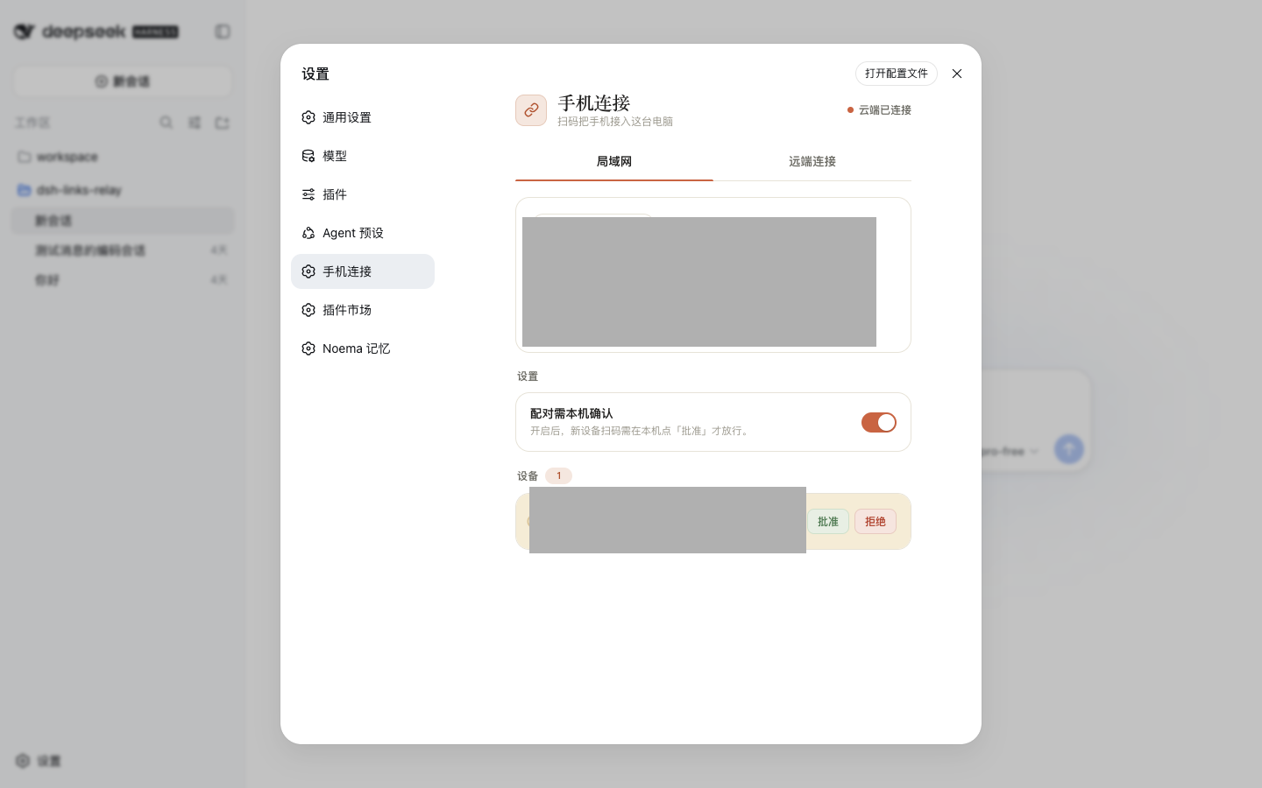This screenshot has height=788, width=1262.
Task: Close the 设置 dialog with the X
Action: tap(957, 74)
